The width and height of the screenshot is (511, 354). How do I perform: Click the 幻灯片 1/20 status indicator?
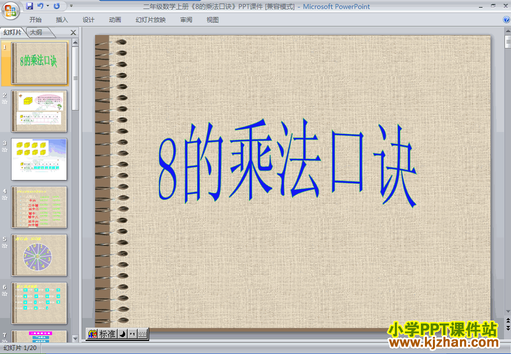point(20,348)
